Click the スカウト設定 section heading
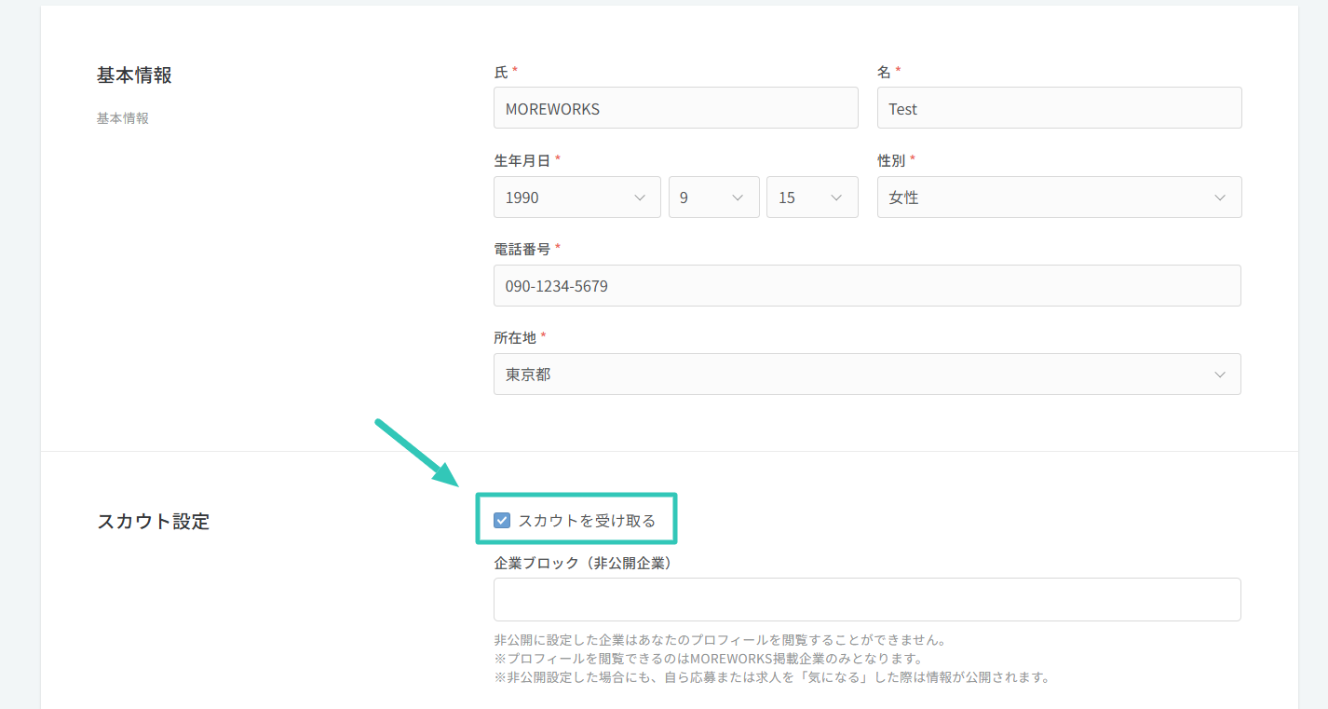The image size is (1328, 709). click(153, 522)
